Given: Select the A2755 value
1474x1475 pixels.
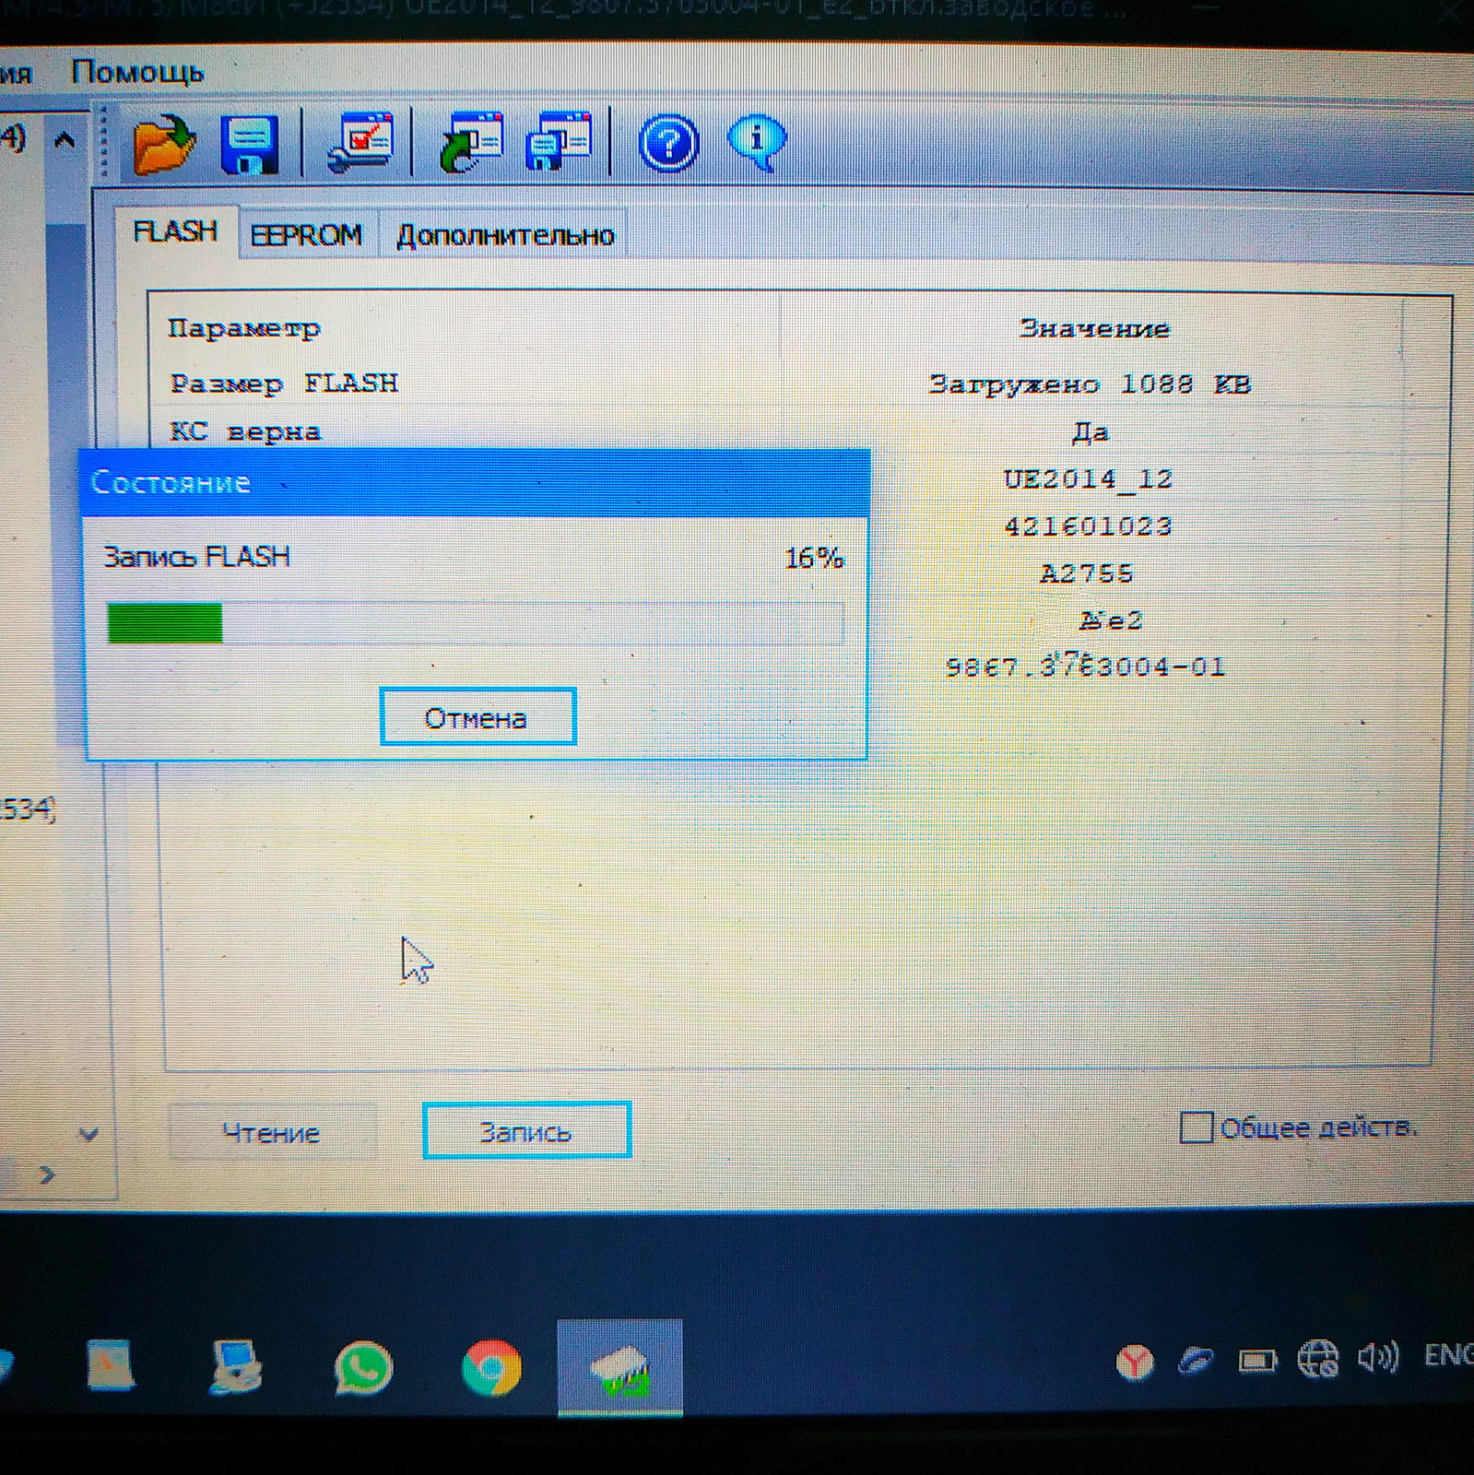Looking at the screenshot, I should 1087,573.
